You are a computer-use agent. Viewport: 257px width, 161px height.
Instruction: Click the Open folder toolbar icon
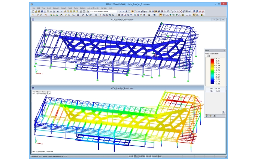pyautogui.click(x=36, y=12)
